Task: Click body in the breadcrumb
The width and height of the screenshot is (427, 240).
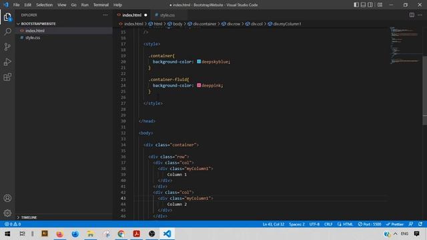Action: 175,24
